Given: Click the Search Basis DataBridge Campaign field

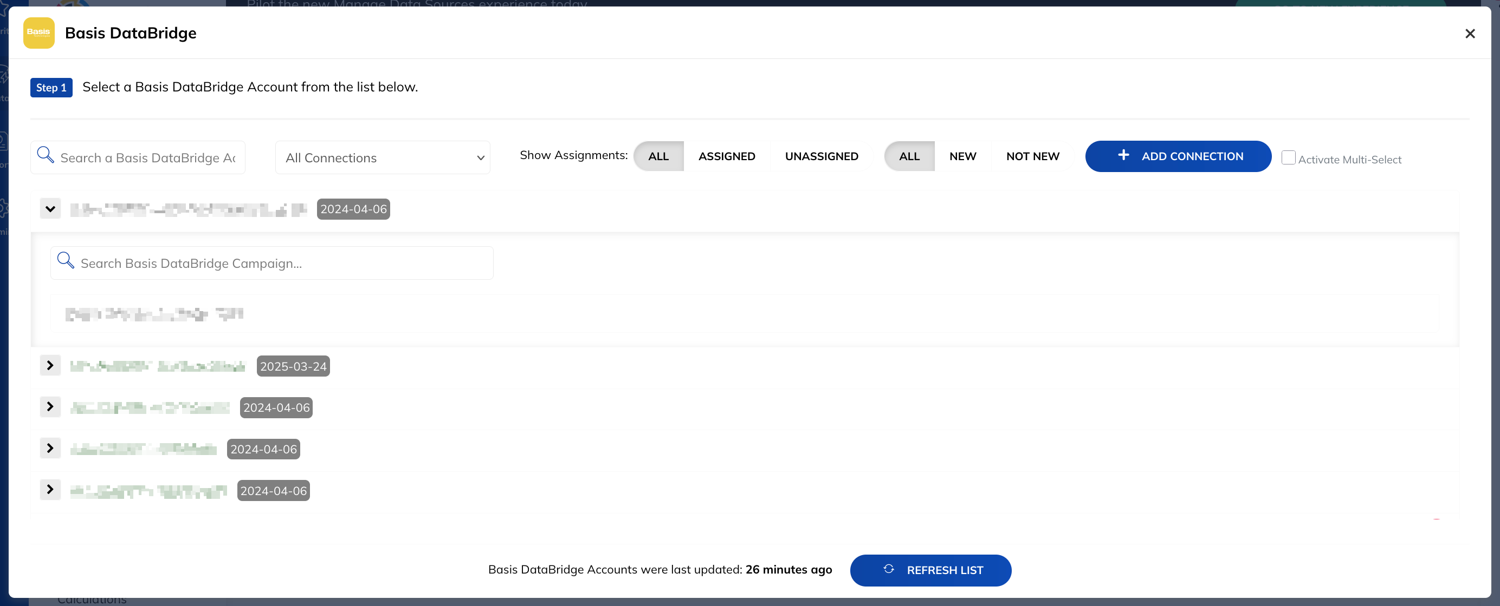Looking at the screenshot, I should (x=272, y=264).
